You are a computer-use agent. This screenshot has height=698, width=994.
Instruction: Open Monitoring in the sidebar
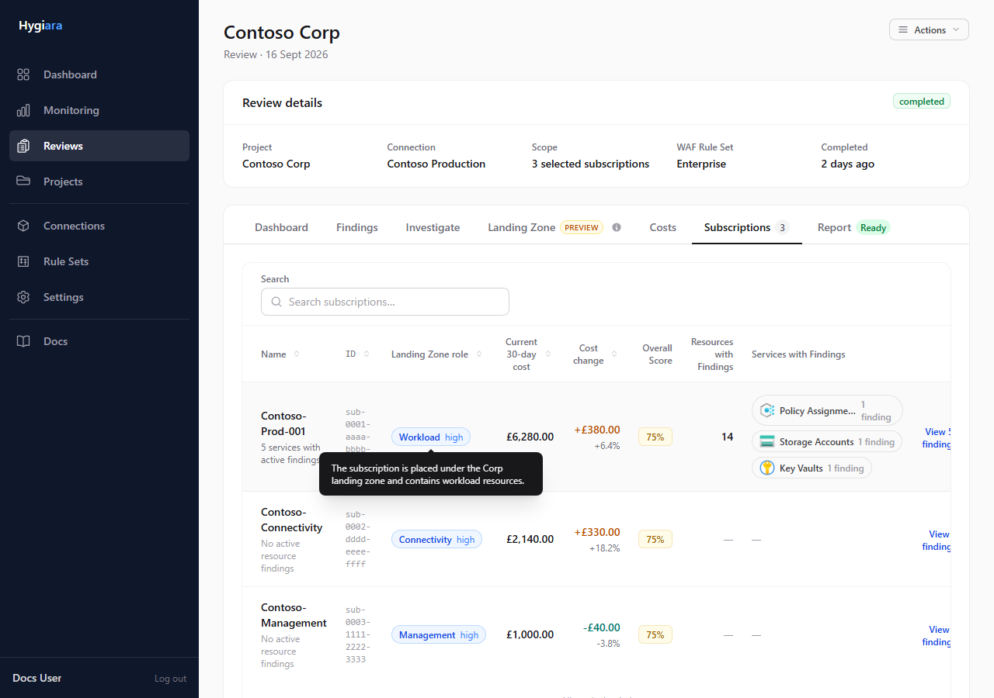[99, 110]
